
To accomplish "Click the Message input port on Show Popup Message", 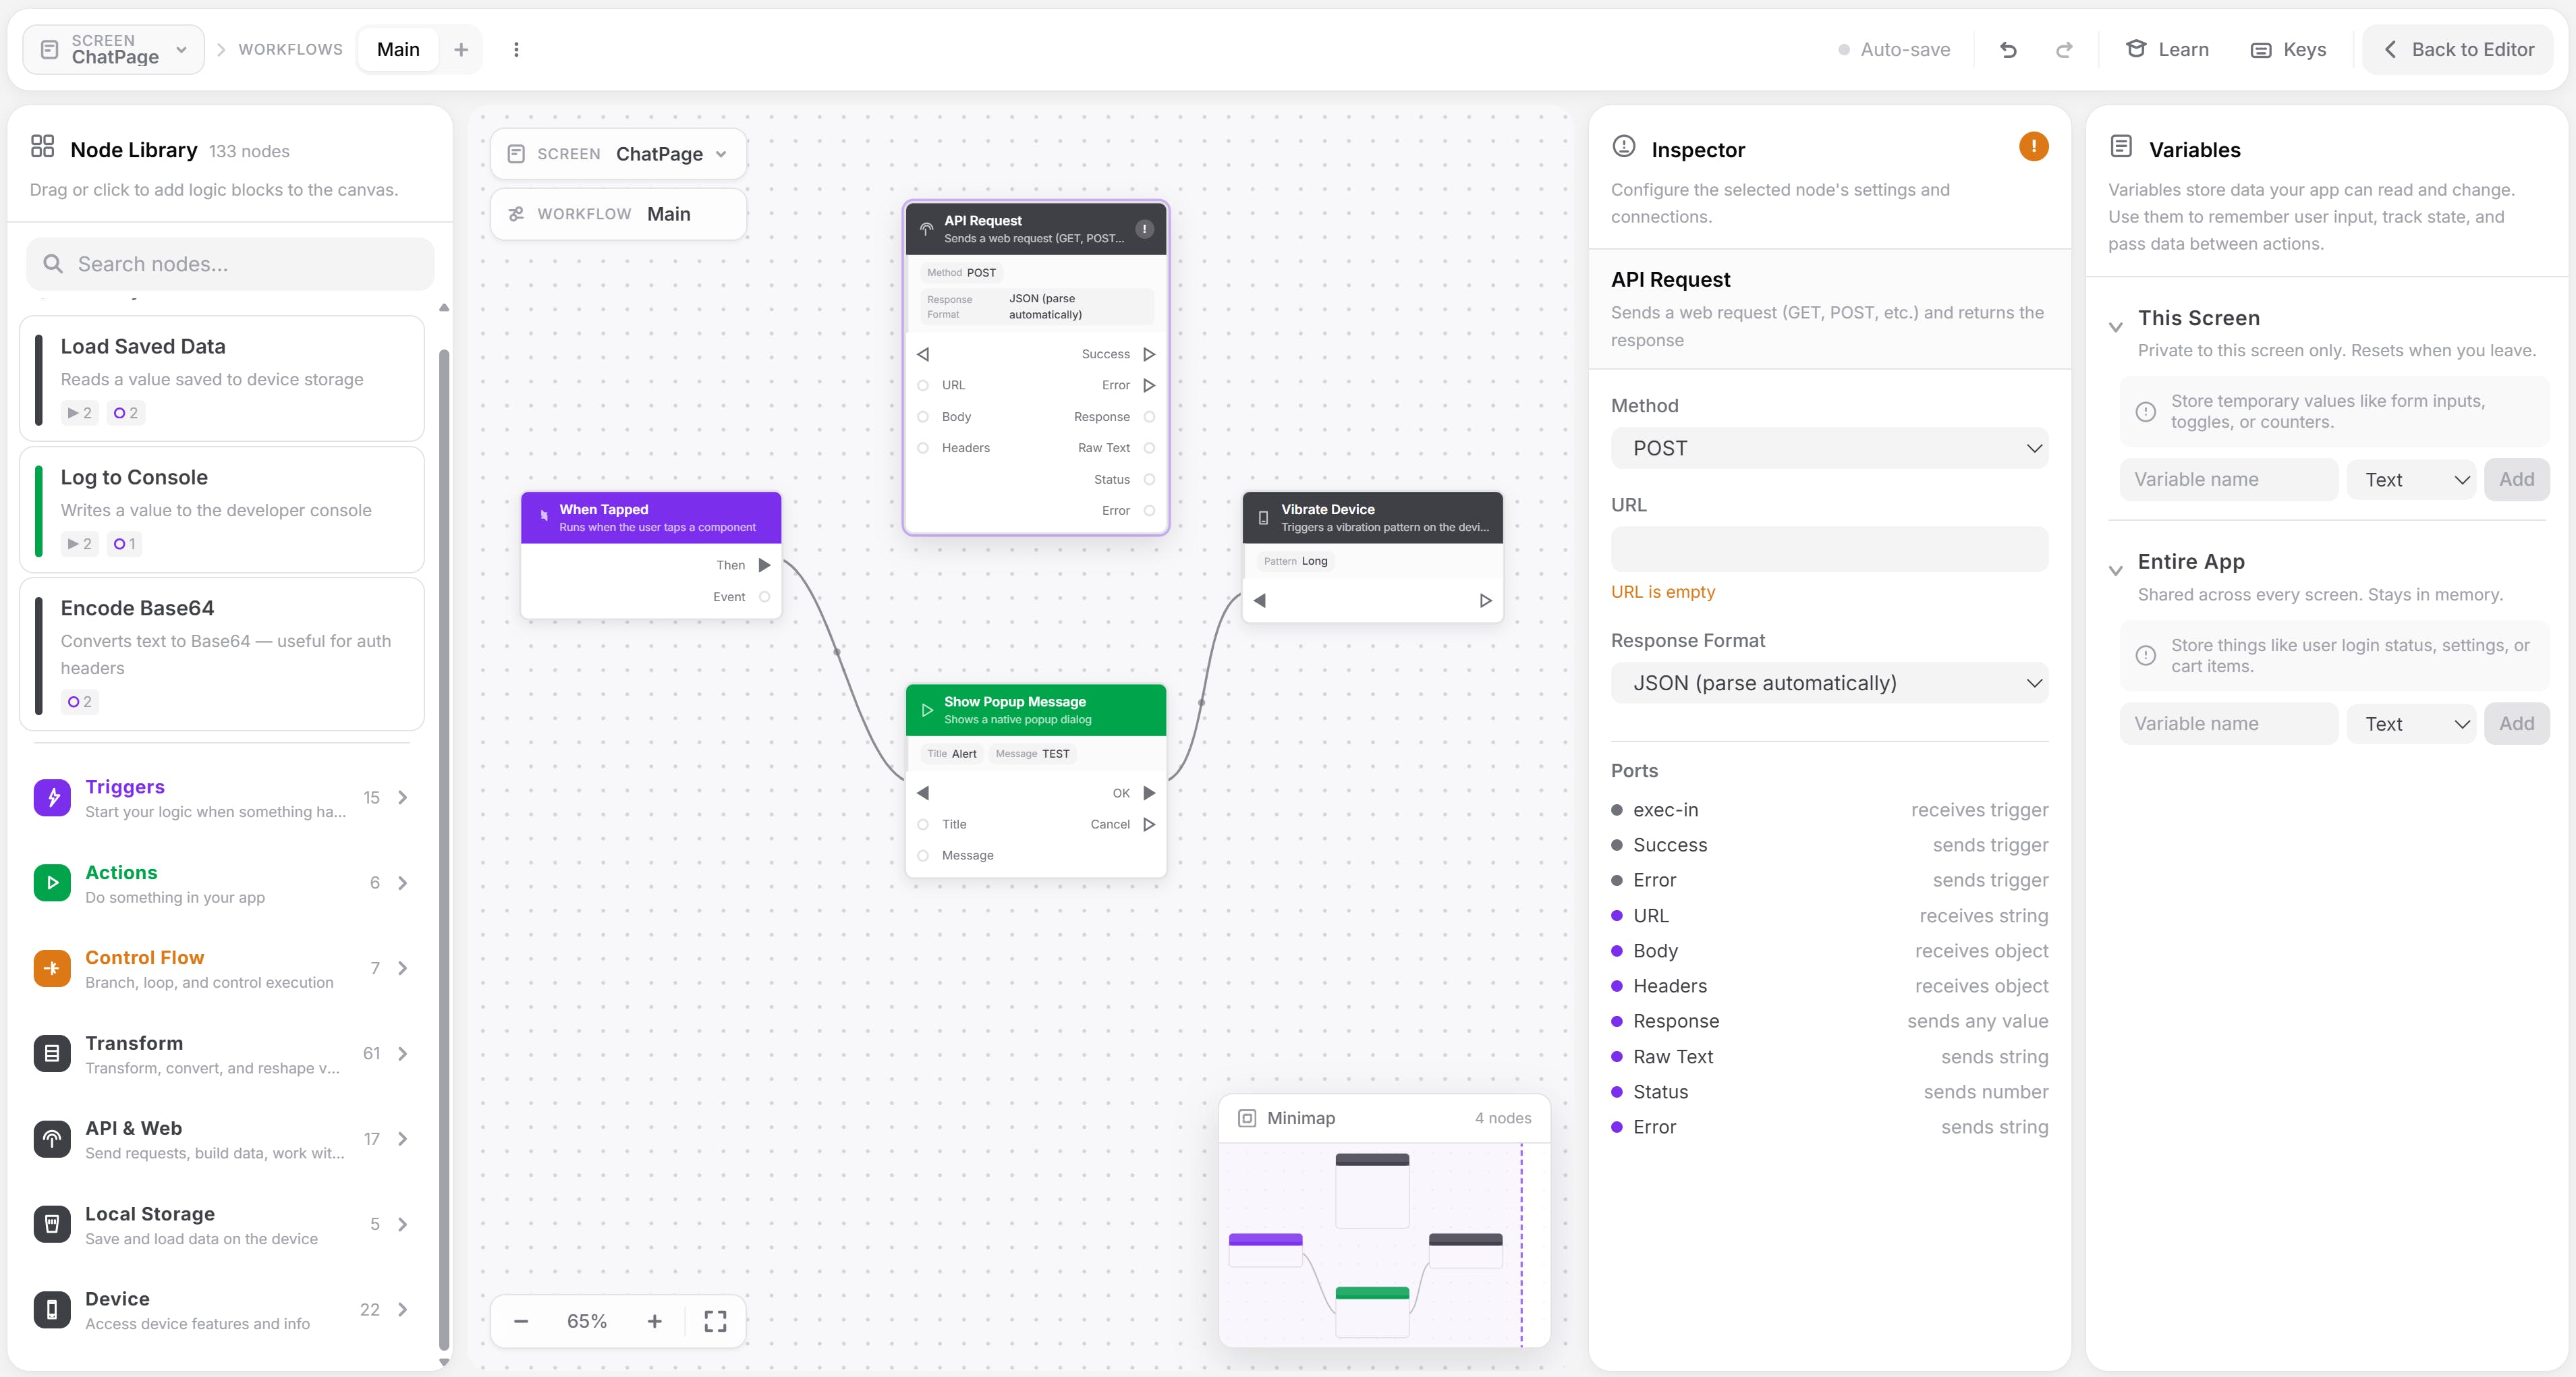I will (923, 855).
